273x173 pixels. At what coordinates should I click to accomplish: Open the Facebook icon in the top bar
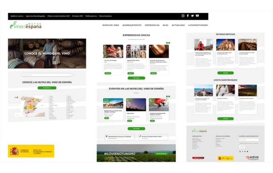tap(188, 16)
